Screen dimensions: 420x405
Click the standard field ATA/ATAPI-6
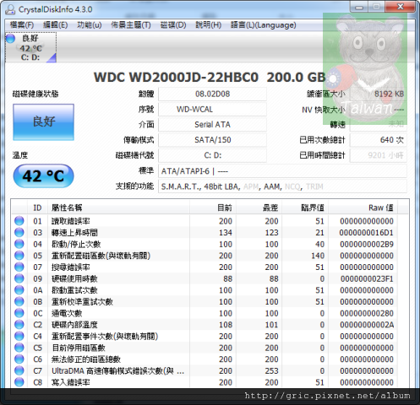click(282, 171)
